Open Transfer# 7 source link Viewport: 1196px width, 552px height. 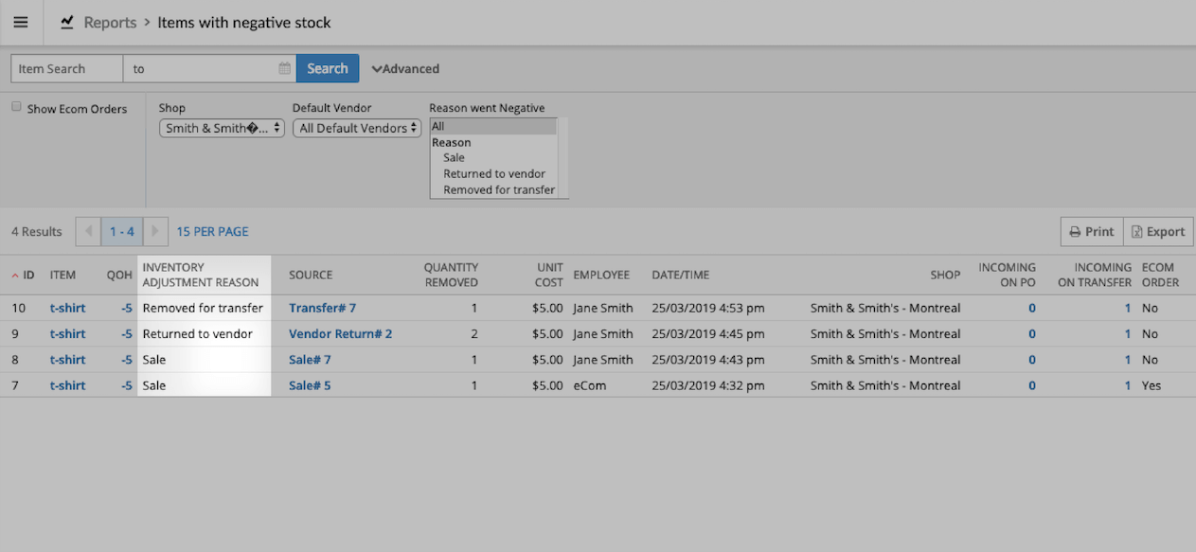322,308
